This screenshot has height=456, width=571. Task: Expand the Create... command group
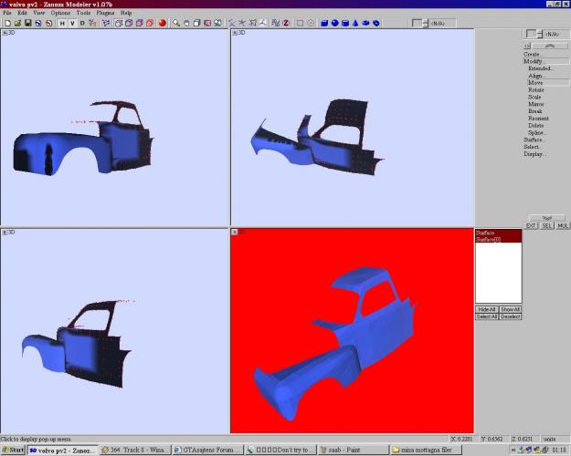533,54
